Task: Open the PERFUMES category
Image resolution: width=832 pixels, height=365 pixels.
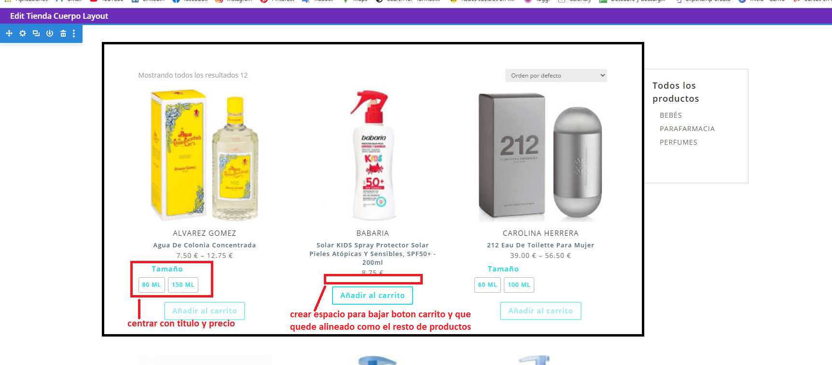Action: 679,142
